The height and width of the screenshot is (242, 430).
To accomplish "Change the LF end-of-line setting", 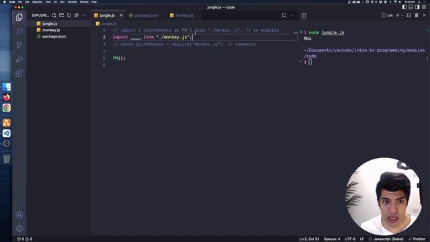I will pos(362,239).
